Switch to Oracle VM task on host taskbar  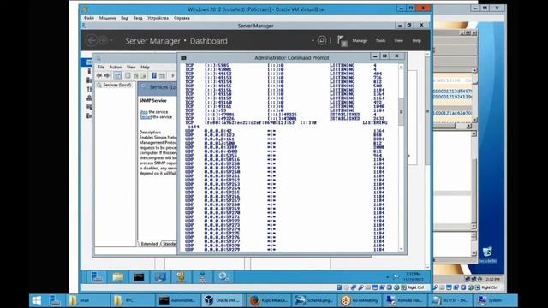point(223,300)
